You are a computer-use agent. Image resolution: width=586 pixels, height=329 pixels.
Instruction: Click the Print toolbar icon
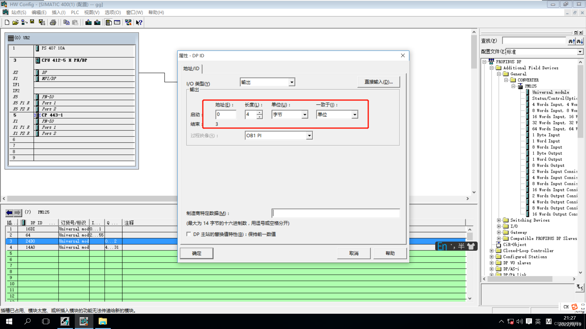click(53, 22)
